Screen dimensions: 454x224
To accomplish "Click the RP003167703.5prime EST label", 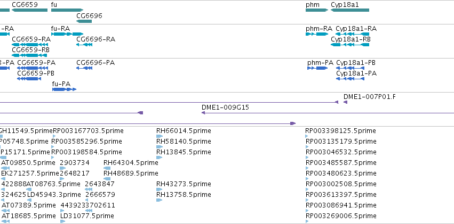I will pyautogui.click(x=88, y=131).
